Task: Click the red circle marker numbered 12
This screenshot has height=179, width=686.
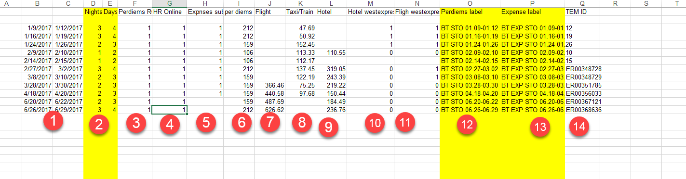Action: 467,125
